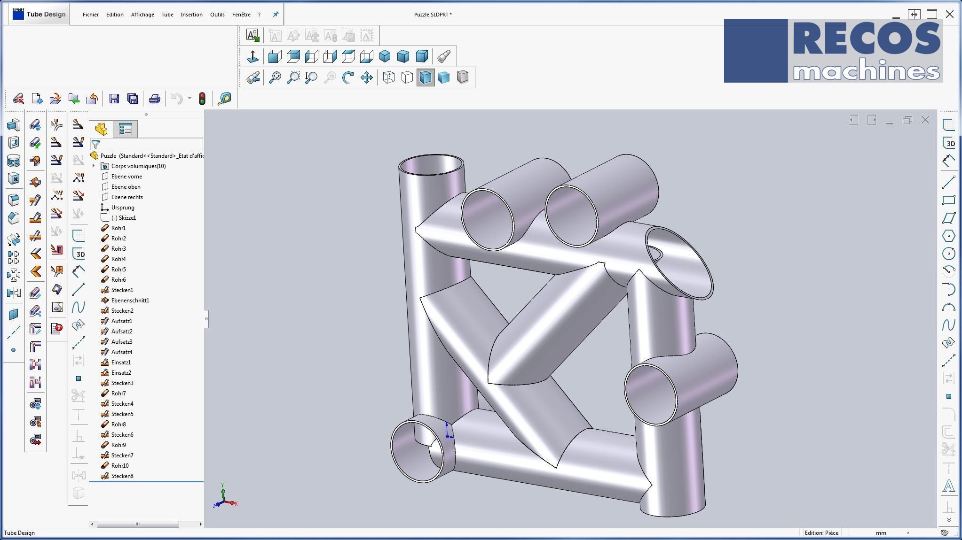
Task: Open the Undo dropdown arrow
Action: (189, 99)
